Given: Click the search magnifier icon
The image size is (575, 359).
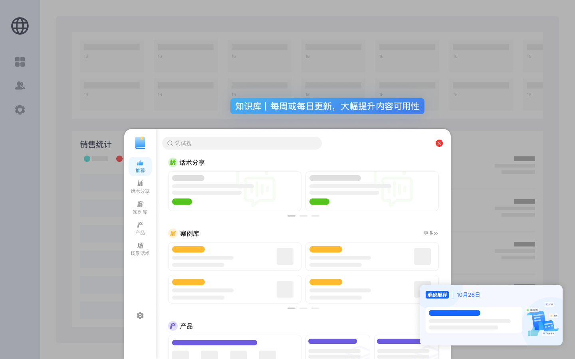Looking at the screenshot, I should coord(170,143).
